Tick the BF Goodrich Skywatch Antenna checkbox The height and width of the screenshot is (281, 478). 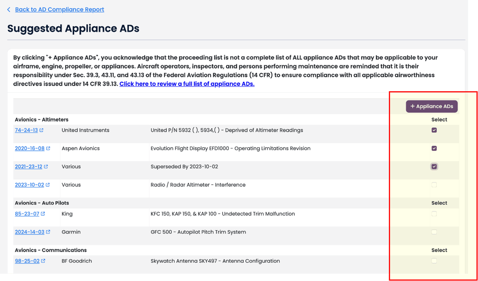(434, 261)
